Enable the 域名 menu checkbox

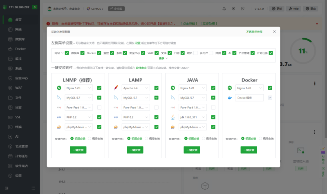click(x=195, y=53)
